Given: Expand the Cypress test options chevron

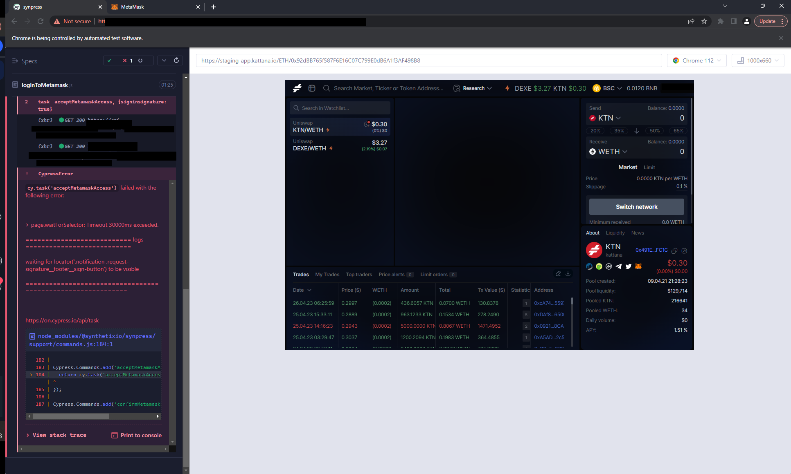Looking at the screenshot, I should 164,60.
